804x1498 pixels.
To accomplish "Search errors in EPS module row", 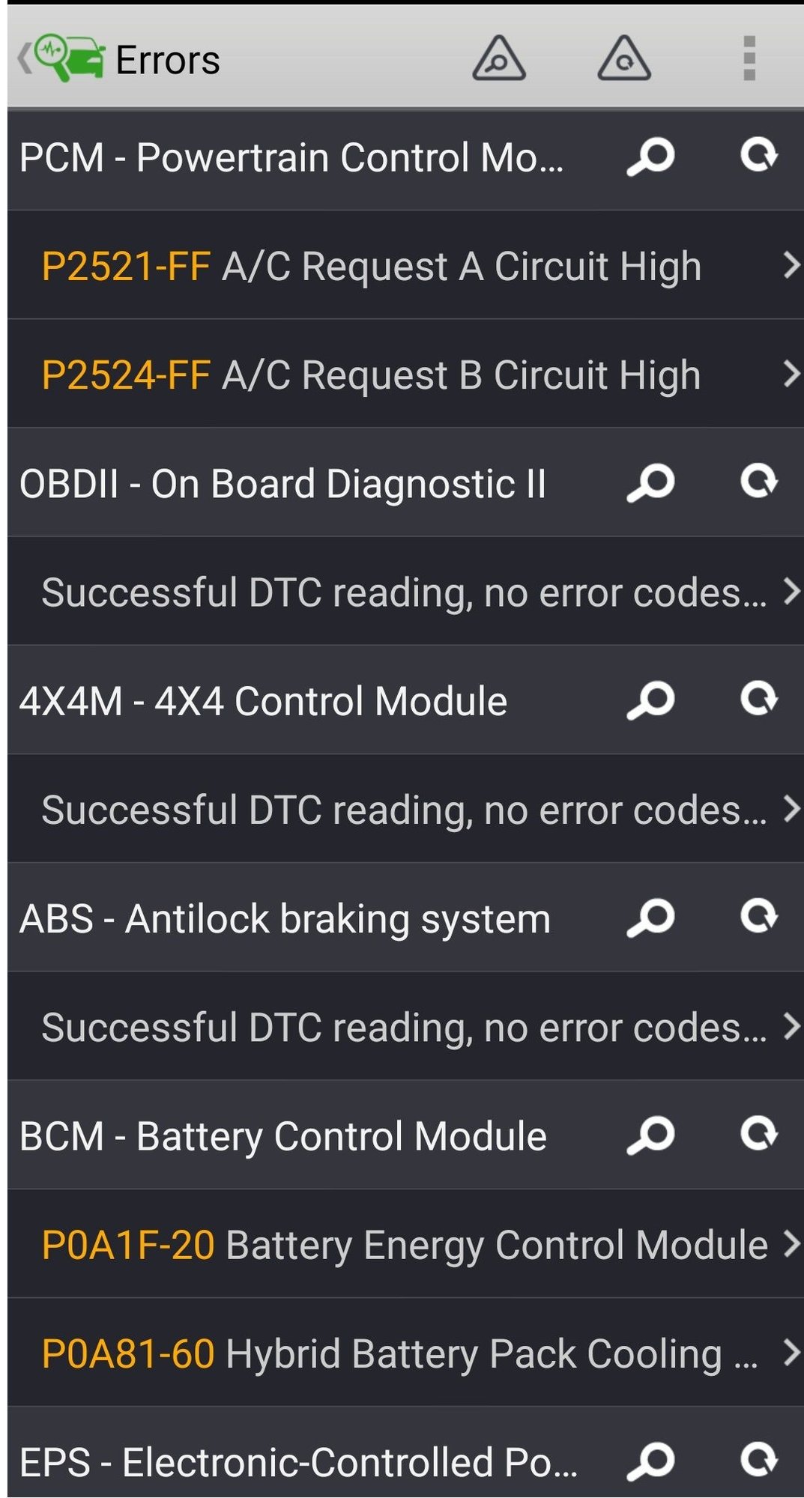I will tap(650, 1461).
